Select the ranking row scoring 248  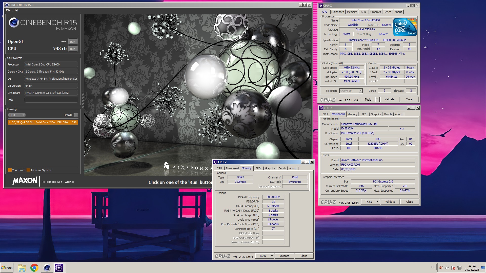(43, 122)
